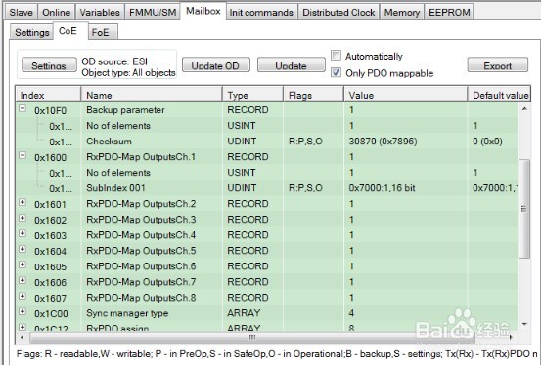
Task: Select RxPDO-Map OutputsCh.6 row
Action: [267, 266]
